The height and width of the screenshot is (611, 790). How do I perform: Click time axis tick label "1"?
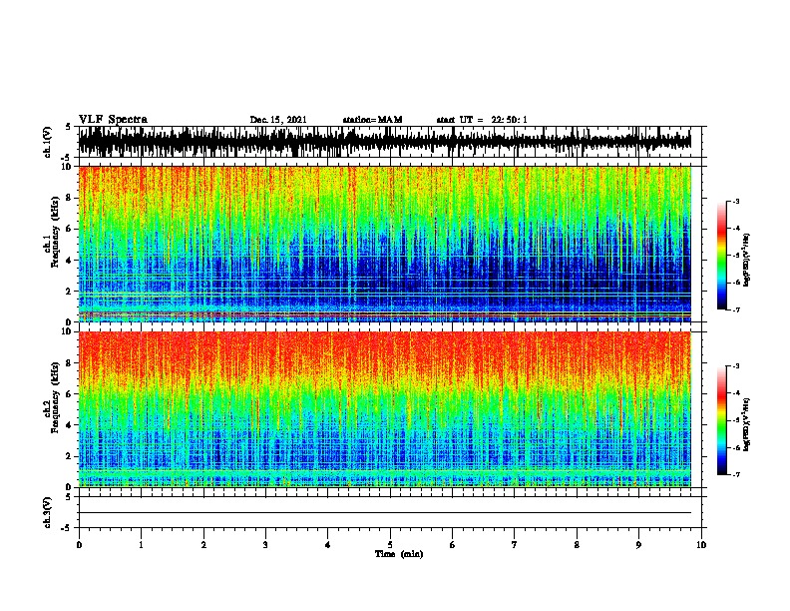[x=141, y=545]
